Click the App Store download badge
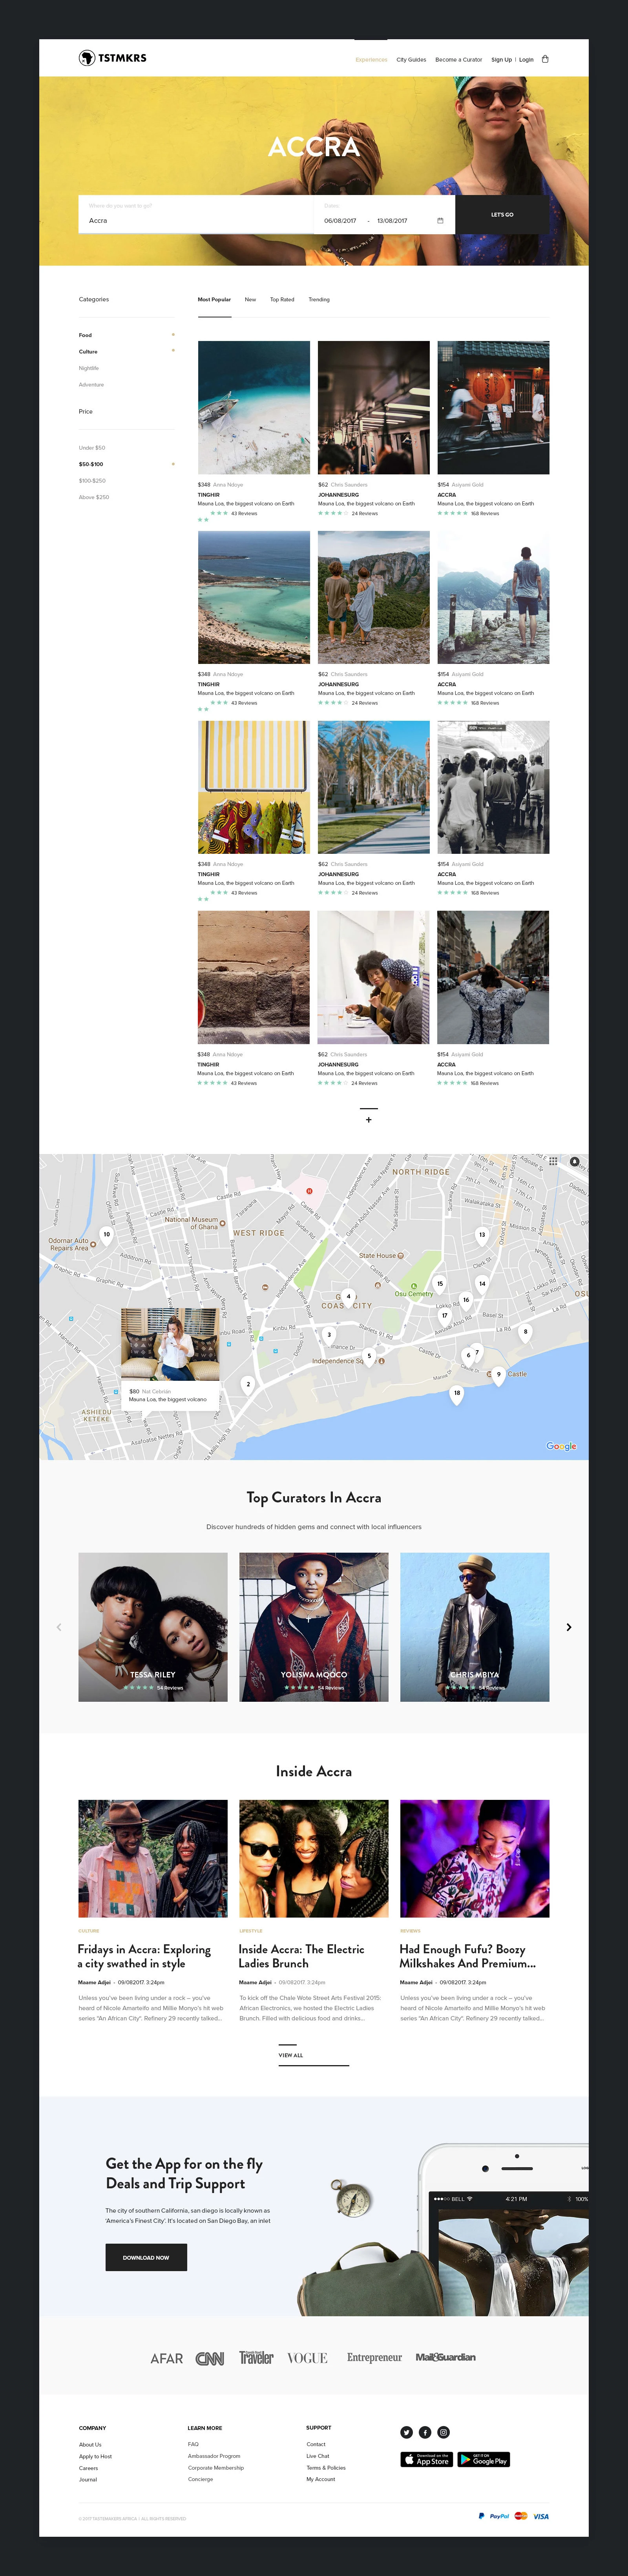The image size is (628, 2576). coord(427,2459)
